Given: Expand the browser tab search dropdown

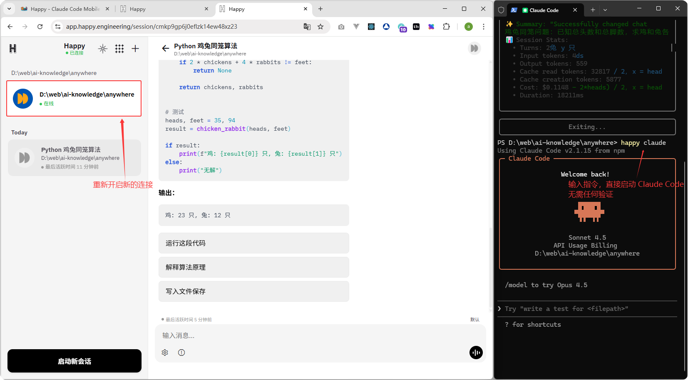Looking at the screenshot, I should coord(9,9).
